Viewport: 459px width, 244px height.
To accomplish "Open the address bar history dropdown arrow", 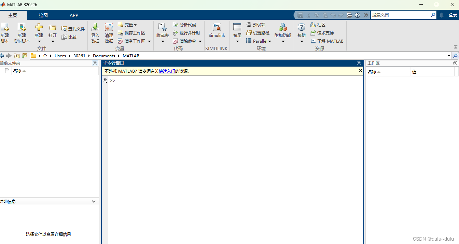I will coord(449,56).
